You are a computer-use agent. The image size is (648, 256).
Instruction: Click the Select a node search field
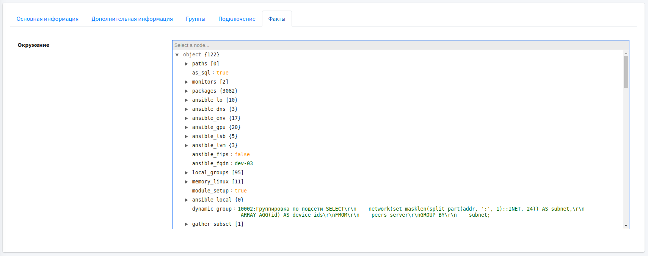tap(398, 45)
